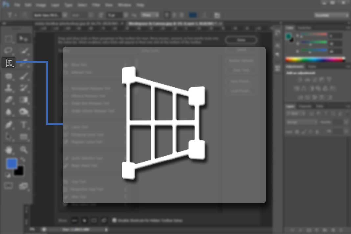The image size is (351, 234).
Task: Pick a color from the spectrum ramp
Action: pos(315,59)
